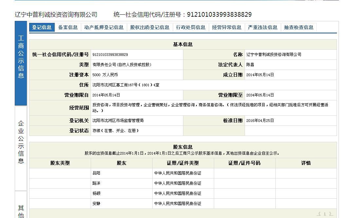This screenshot has height=218, width=352.
Task: Click legal representative 陈昌
Action: click(x=250, y=64)
